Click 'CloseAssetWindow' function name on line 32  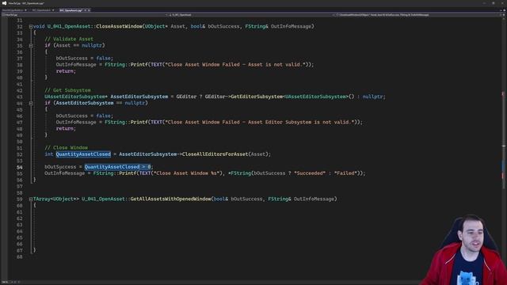119,26
